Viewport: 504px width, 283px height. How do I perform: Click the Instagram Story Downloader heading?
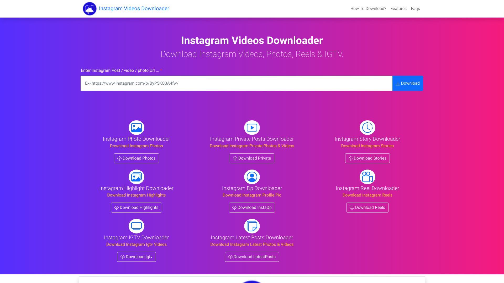pyautogui.click(x=367, y=139)
